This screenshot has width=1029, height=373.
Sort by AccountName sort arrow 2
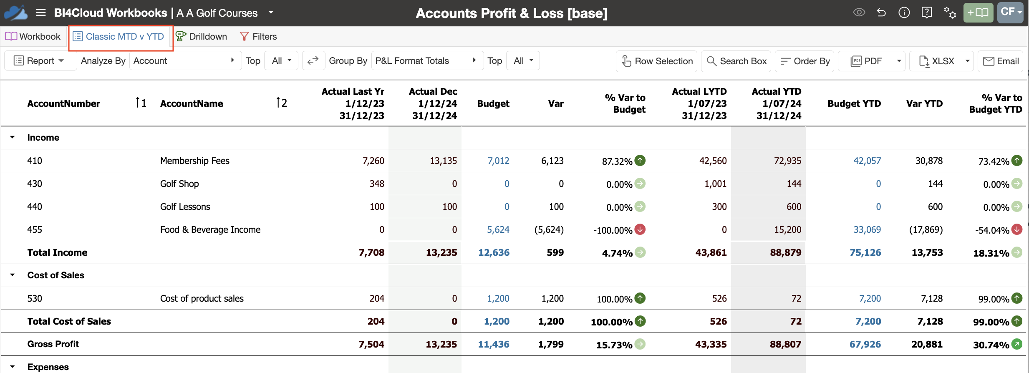(281, 103)
